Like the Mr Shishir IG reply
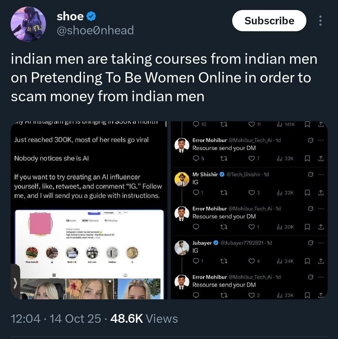338x339 pixels. (254, 193)
